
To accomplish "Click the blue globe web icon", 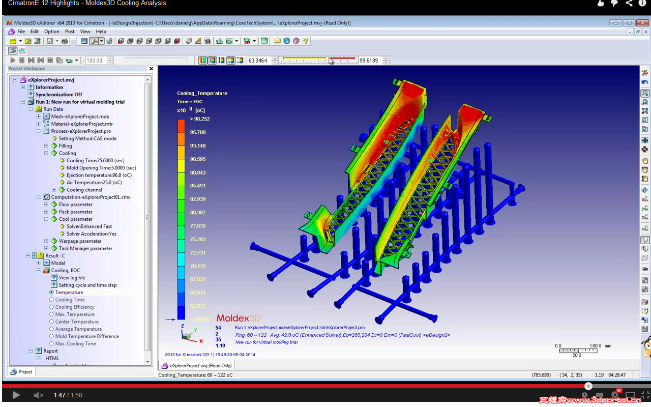I will click(287, 41).
